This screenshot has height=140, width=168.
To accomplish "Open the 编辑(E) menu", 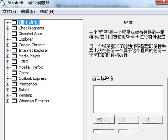I will coord(28,11).
